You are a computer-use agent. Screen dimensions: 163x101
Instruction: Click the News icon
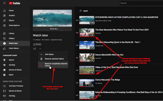point(4,75)
